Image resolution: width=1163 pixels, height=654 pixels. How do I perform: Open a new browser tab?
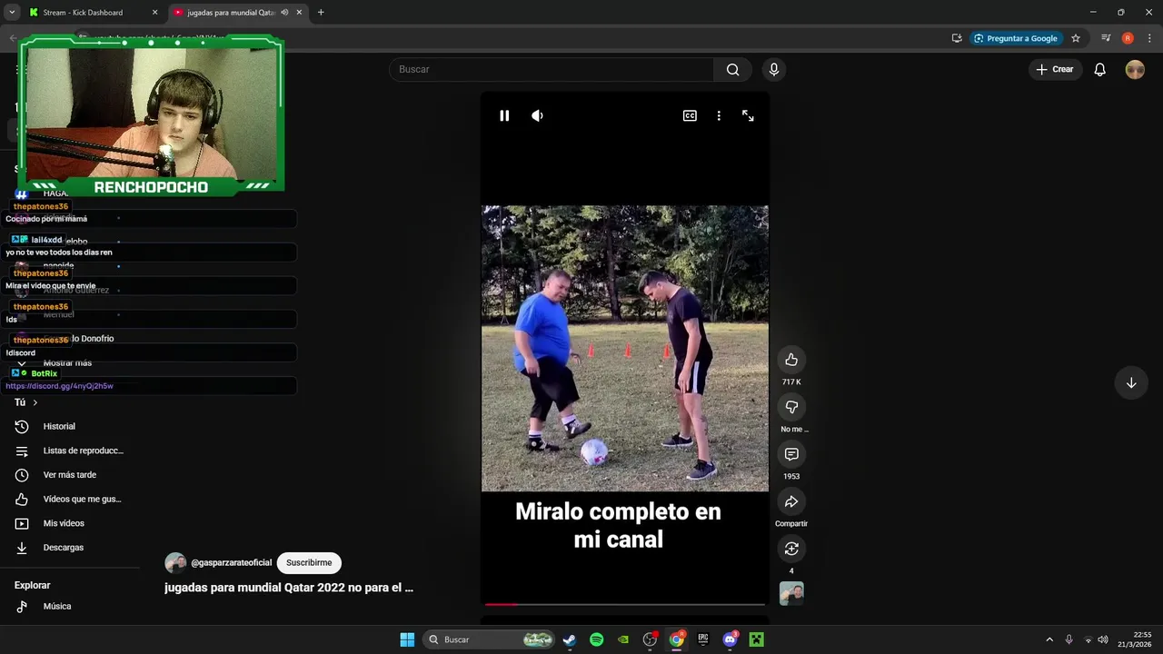point(321,13)
